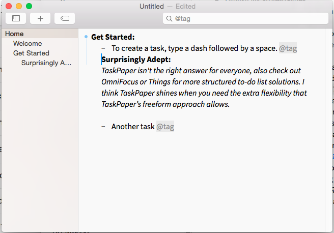Viewport: 334px width, 233px height.
Task: Click the dash before 'To create a task'
Action: tap(103, 48)
